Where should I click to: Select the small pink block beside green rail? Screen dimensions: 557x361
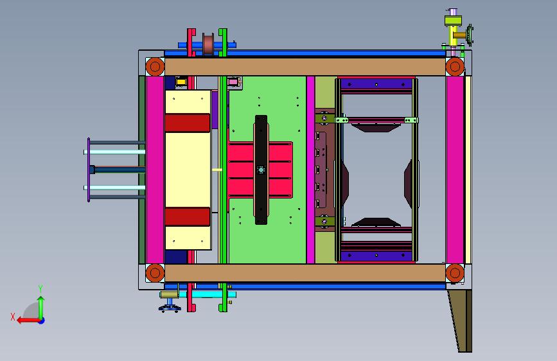point(233,82)
